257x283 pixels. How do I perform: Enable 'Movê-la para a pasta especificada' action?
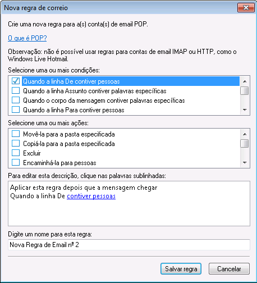(x=16, y=134)
